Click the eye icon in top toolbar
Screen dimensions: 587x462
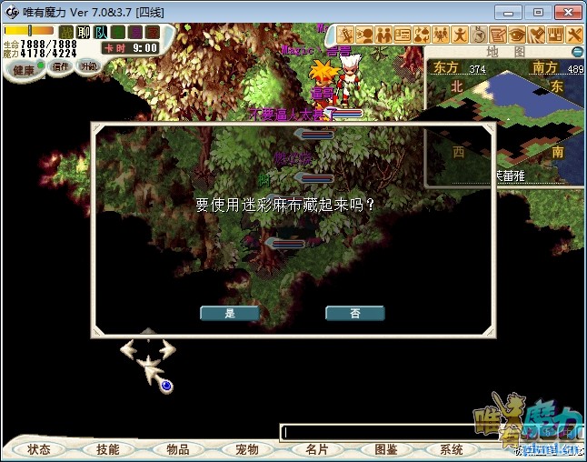click(517, 35)
